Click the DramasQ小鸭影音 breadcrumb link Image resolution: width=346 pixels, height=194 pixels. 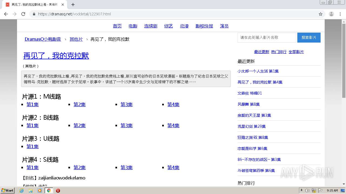[43, 39]
